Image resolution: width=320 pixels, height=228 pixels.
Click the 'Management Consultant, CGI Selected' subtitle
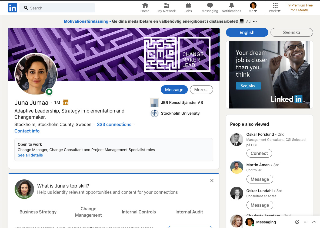tap(276, 142)
